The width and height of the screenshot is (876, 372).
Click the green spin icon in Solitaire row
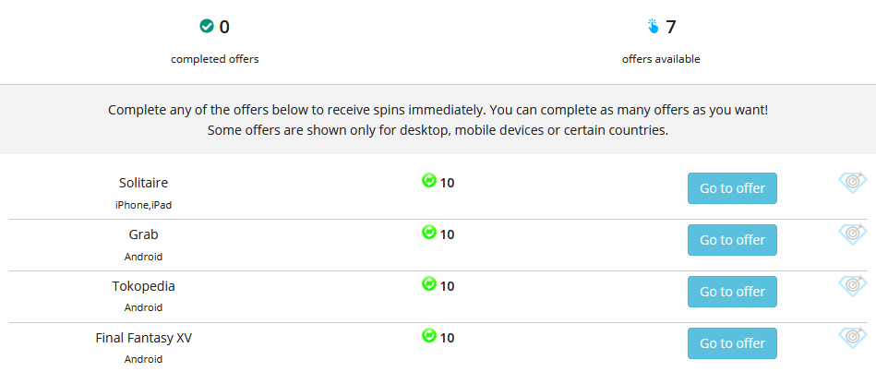[429, 180]
